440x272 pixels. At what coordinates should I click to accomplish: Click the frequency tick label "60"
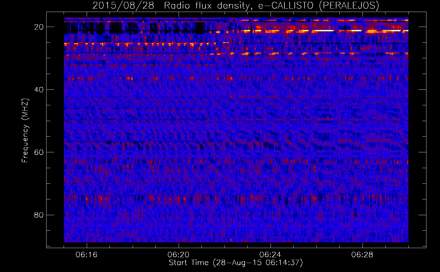click(39, 152)
